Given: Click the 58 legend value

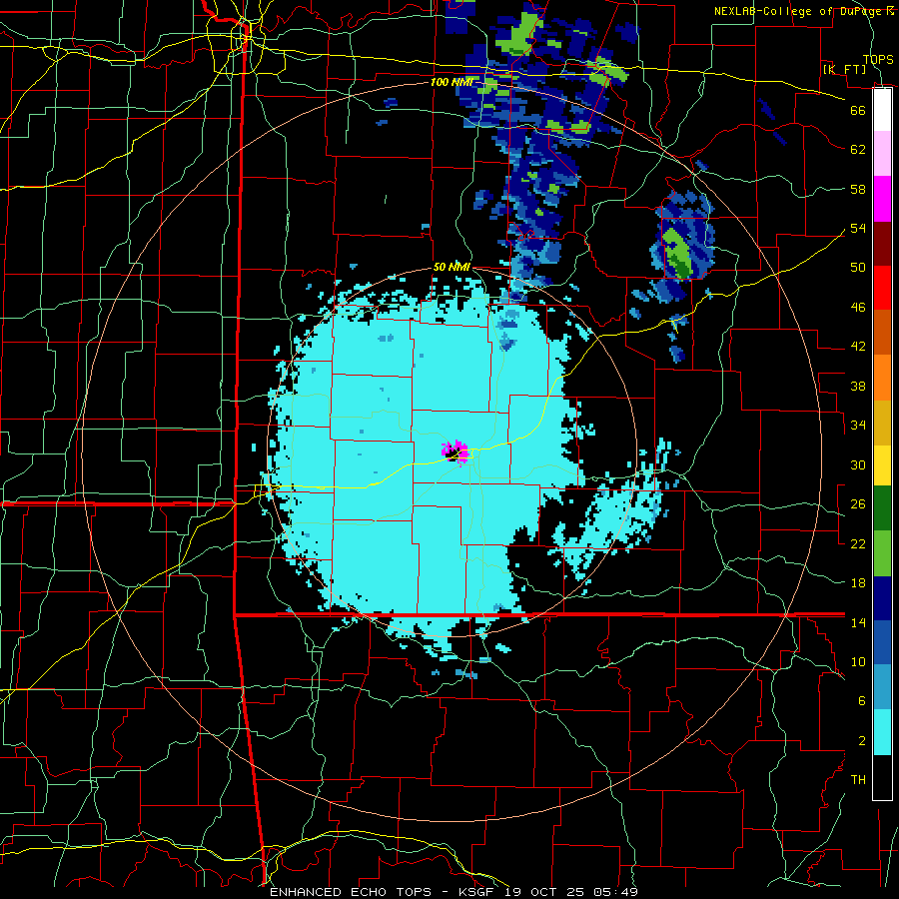Looking at the screenshot, I should click(x=858, y=189).
